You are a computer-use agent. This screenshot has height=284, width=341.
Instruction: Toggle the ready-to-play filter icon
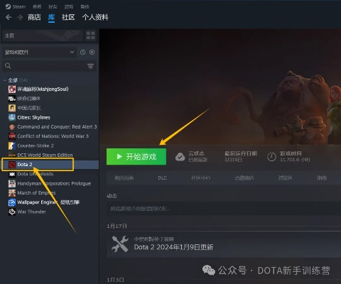click(x=92, y=53)
